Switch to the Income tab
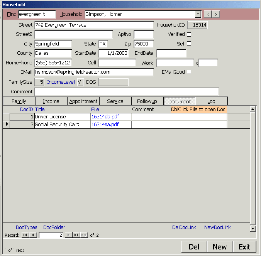This screenshot has height=256, width=261. (x=51, y=101)
